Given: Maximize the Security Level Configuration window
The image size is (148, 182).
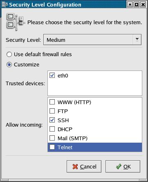Looking at the screenshot, I should [x=137, y=5].
